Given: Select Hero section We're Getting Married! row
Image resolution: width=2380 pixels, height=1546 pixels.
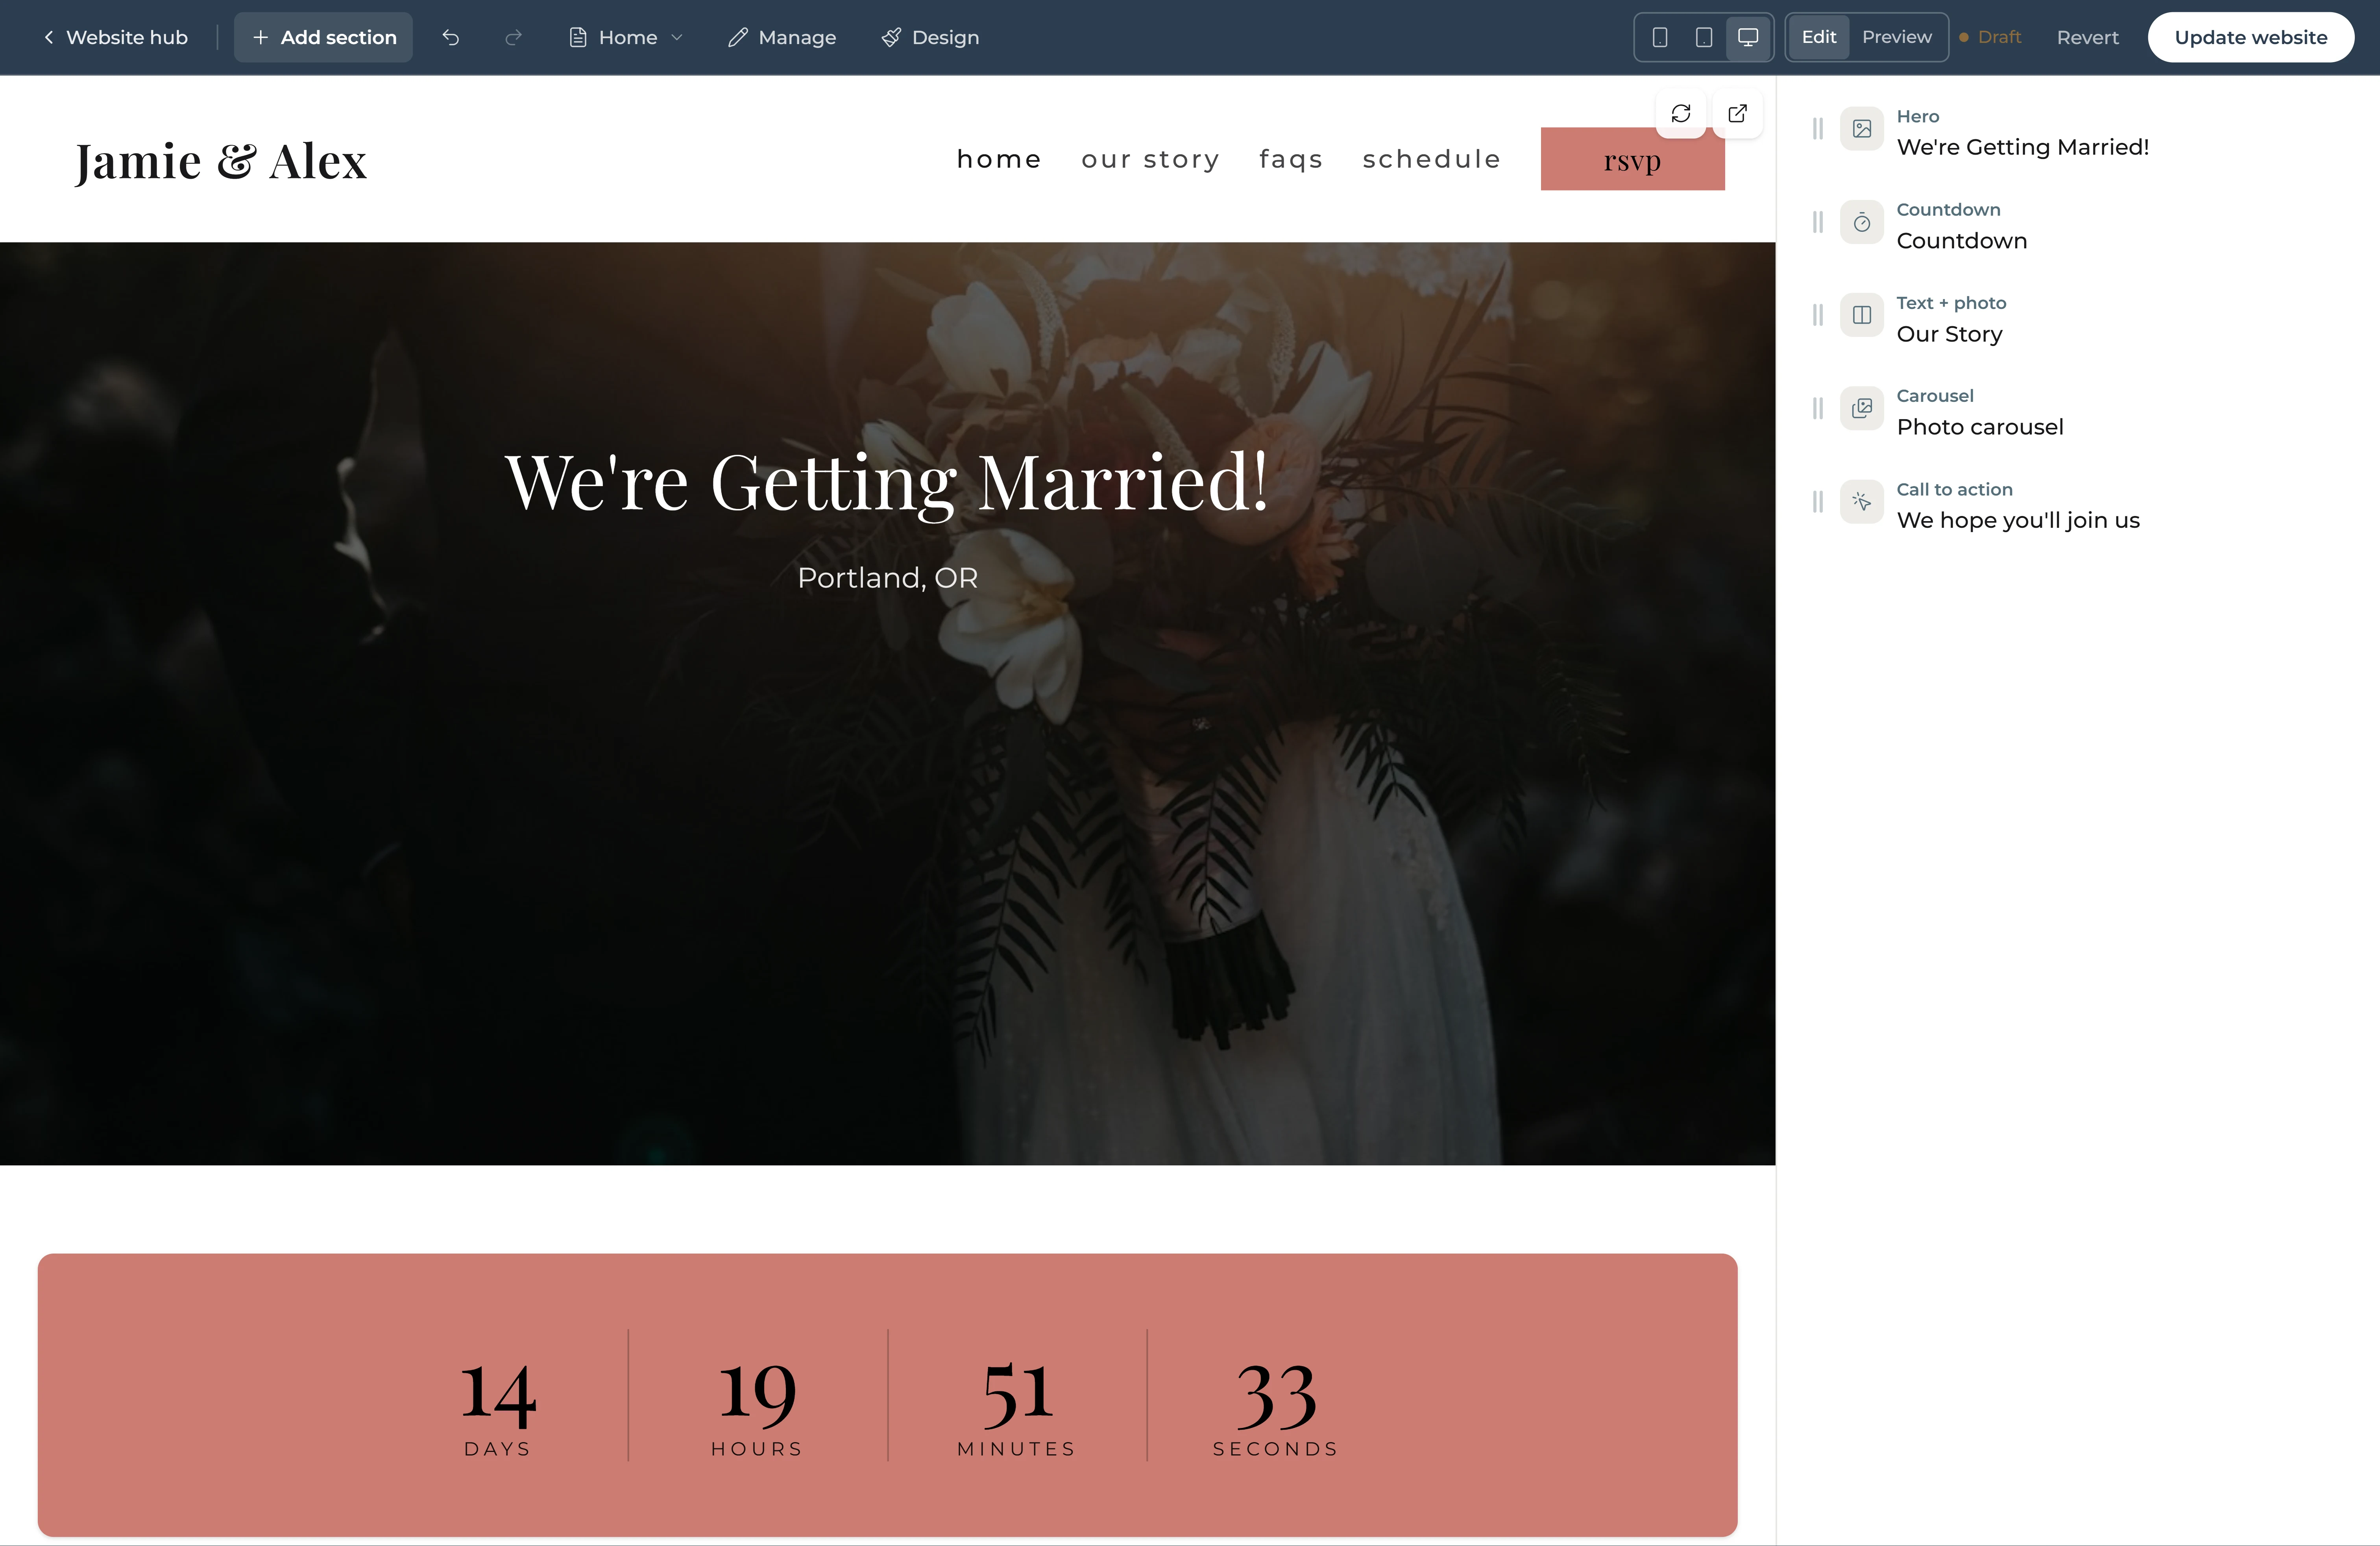Looking at the screenshot, I should pyautogui.click(x=2078, y=132).
